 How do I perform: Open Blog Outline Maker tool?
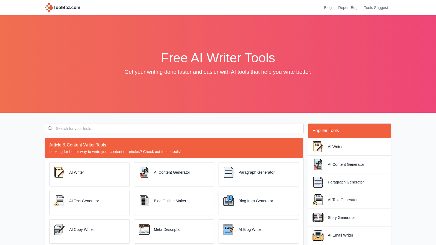tap(170, 201)
